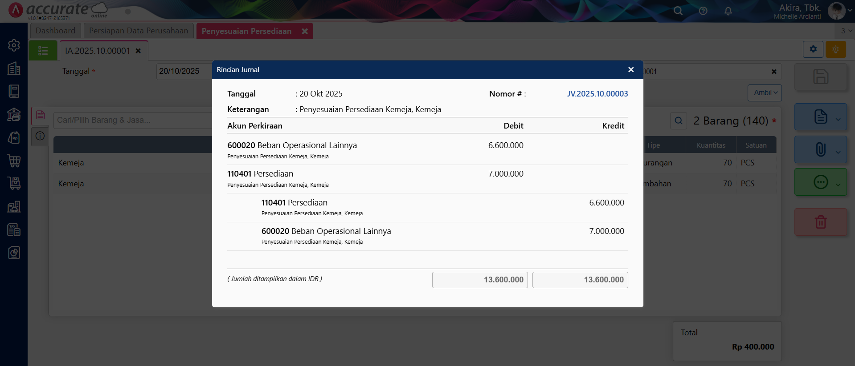855x366 pixels.
Task: Click the floppy disk save button
Action: point(820,77)
